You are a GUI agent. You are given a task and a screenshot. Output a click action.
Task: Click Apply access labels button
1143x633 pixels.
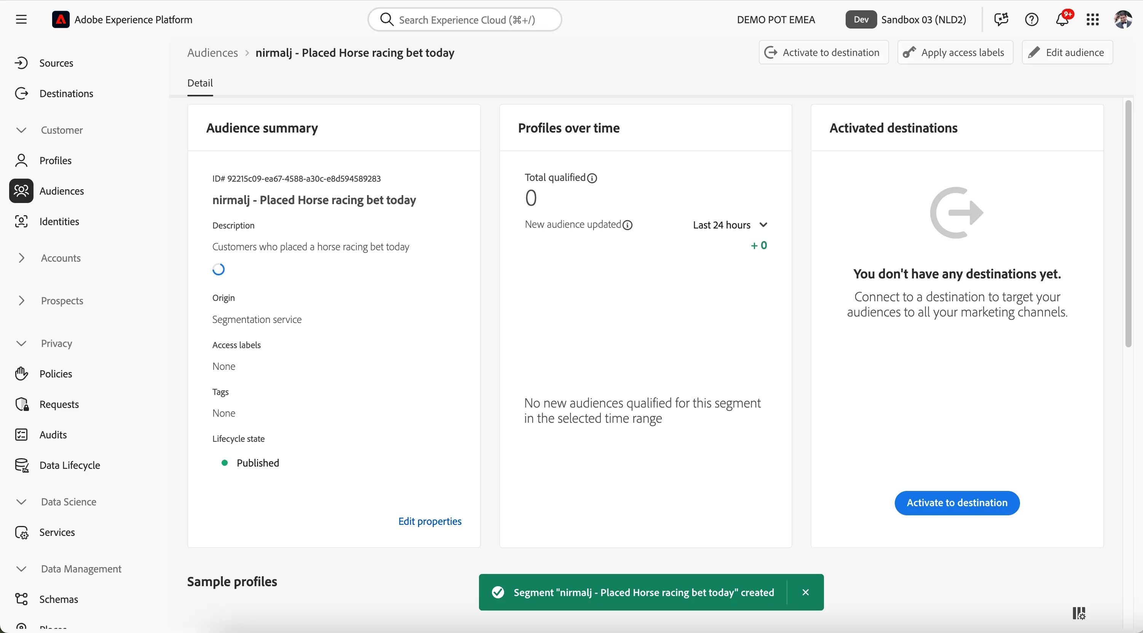coord(955,53)
